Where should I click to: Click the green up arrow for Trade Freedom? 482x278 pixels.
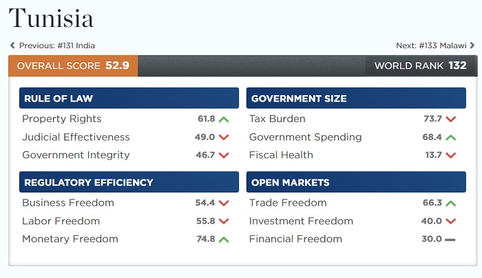pos(451,203)
